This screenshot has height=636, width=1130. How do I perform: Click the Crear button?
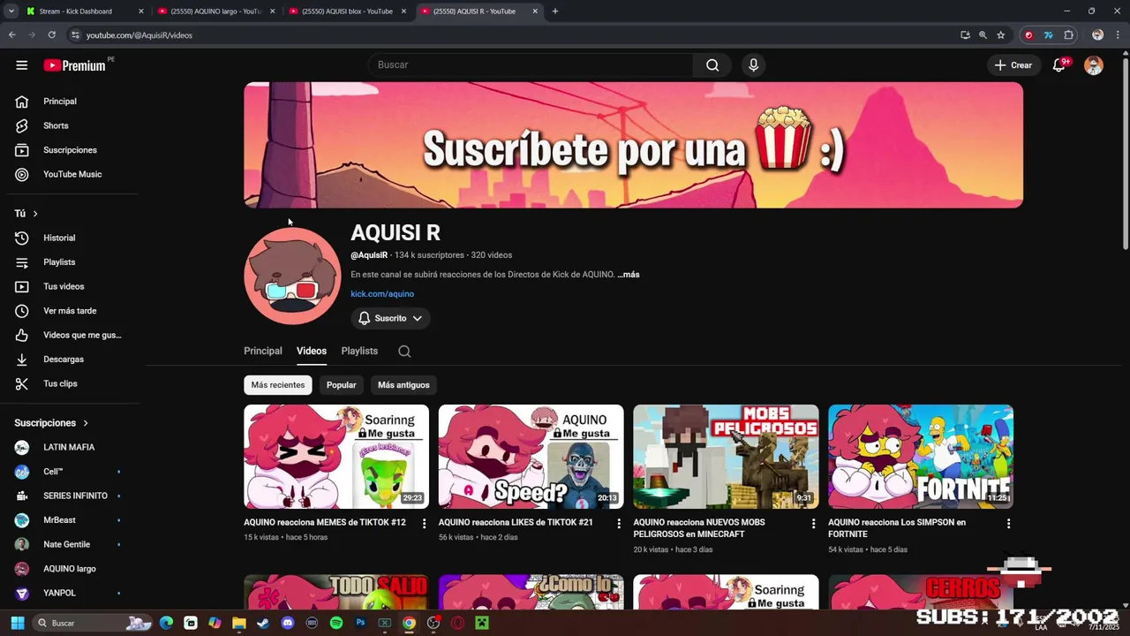coord(1013,65)
